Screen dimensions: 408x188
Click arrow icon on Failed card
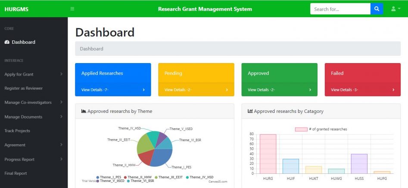393,90
